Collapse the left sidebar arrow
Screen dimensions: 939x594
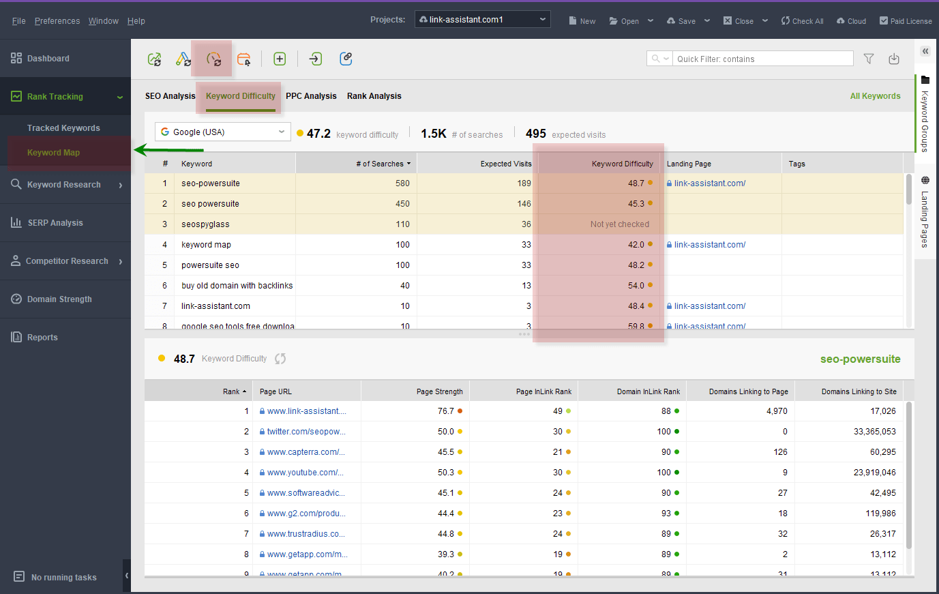point(127,576)
